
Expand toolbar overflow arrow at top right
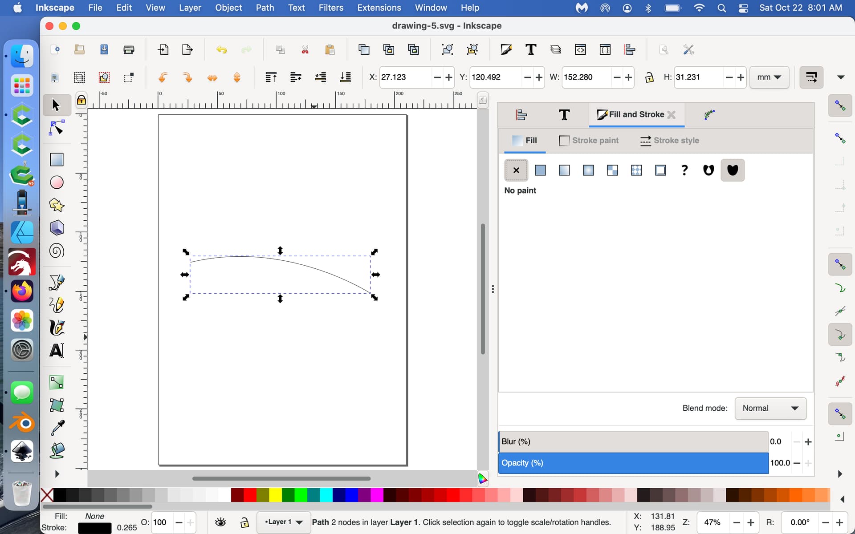841,77
